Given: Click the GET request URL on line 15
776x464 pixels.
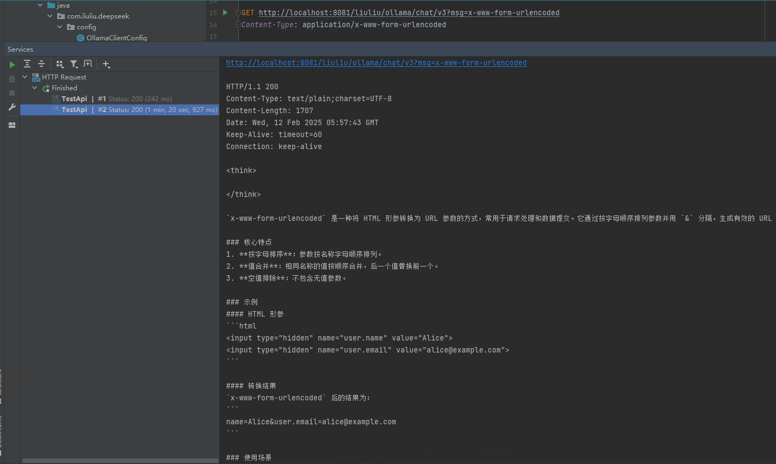Looking at the screenshot, I should click(409, 13).
